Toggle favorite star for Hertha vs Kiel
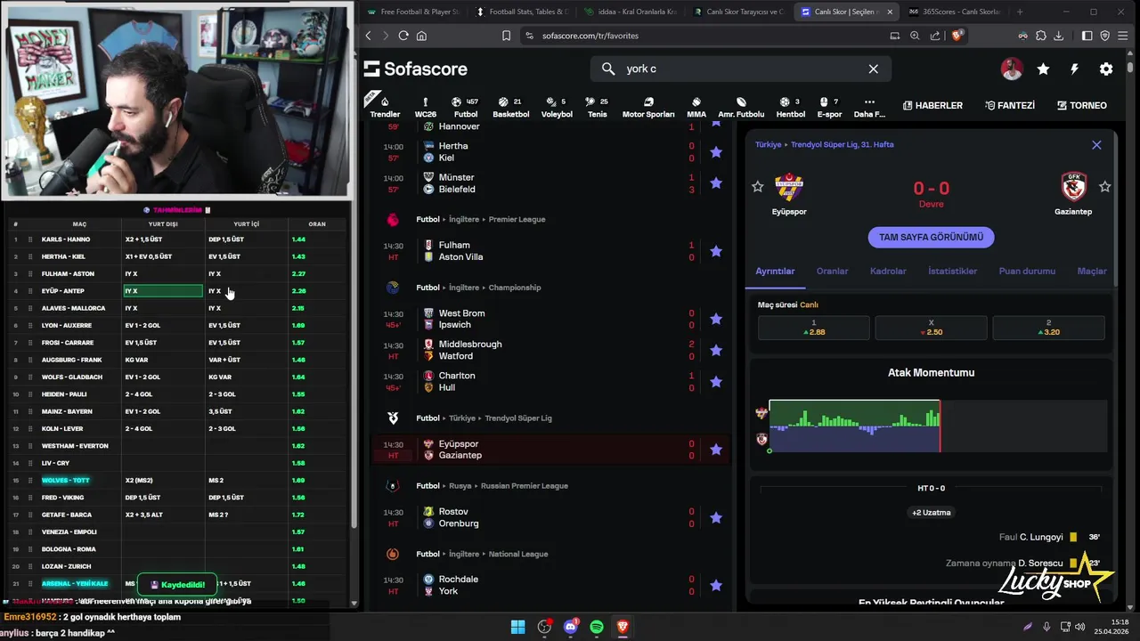This screenshot has width=1140, height=641. (x=715, y=152)
